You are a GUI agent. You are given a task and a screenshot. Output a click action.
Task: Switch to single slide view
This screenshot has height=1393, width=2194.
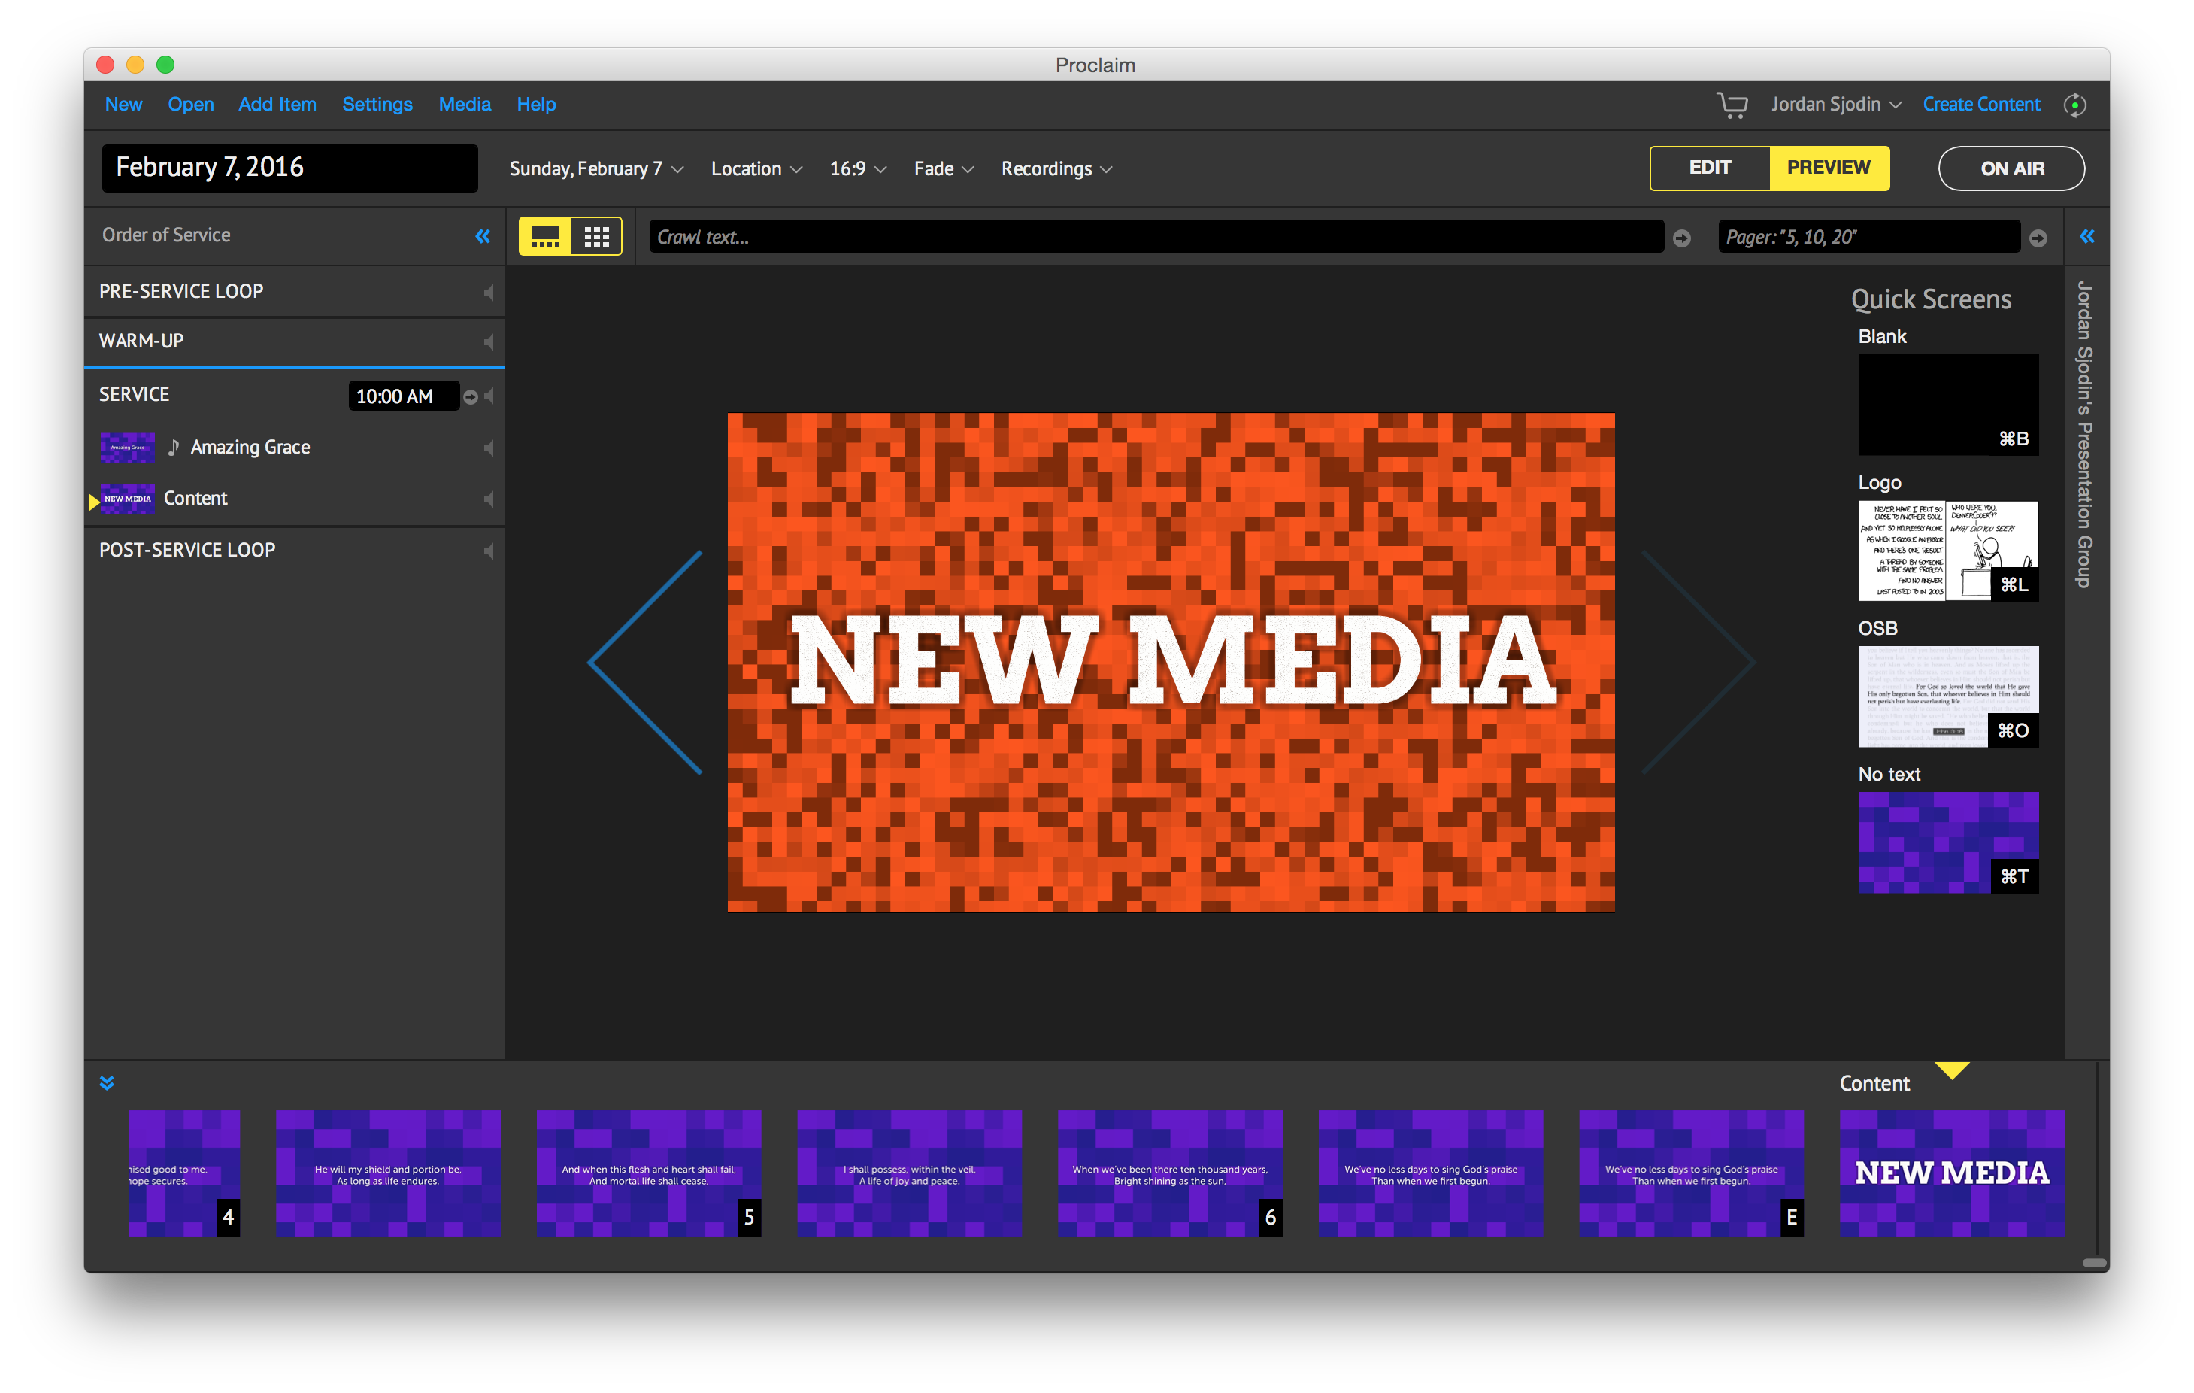(545, 237)
